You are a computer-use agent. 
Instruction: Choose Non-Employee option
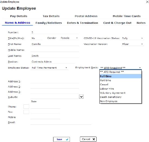coord(120,101)
